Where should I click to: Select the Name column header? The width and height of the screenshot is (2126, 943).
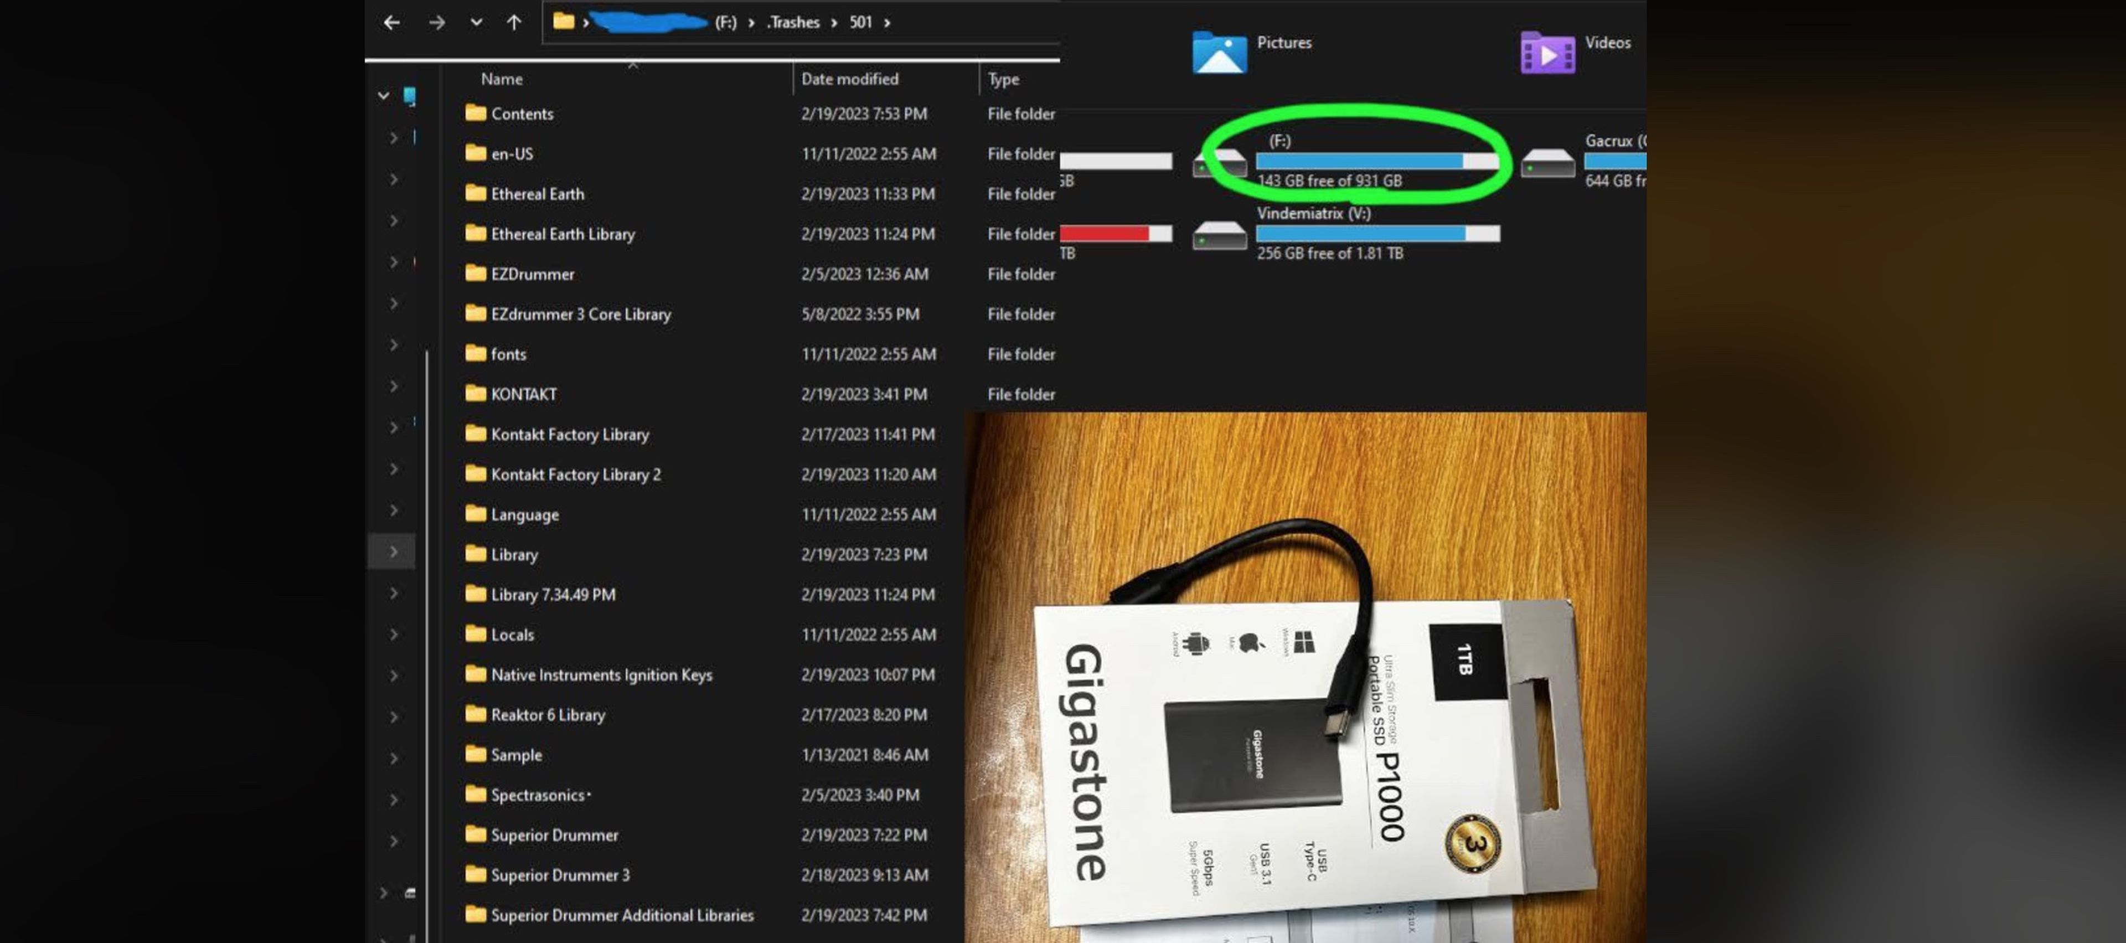[x=500, y=79]
